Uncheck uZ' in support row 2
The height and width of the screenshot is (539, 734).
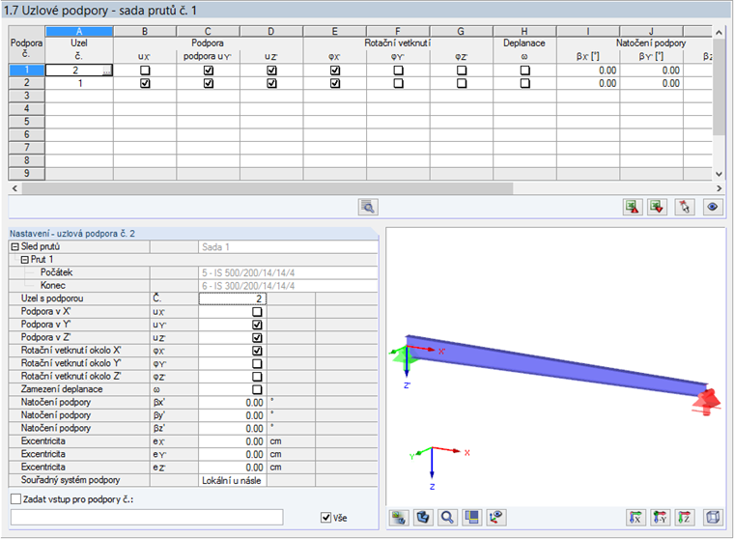[271, 83]
